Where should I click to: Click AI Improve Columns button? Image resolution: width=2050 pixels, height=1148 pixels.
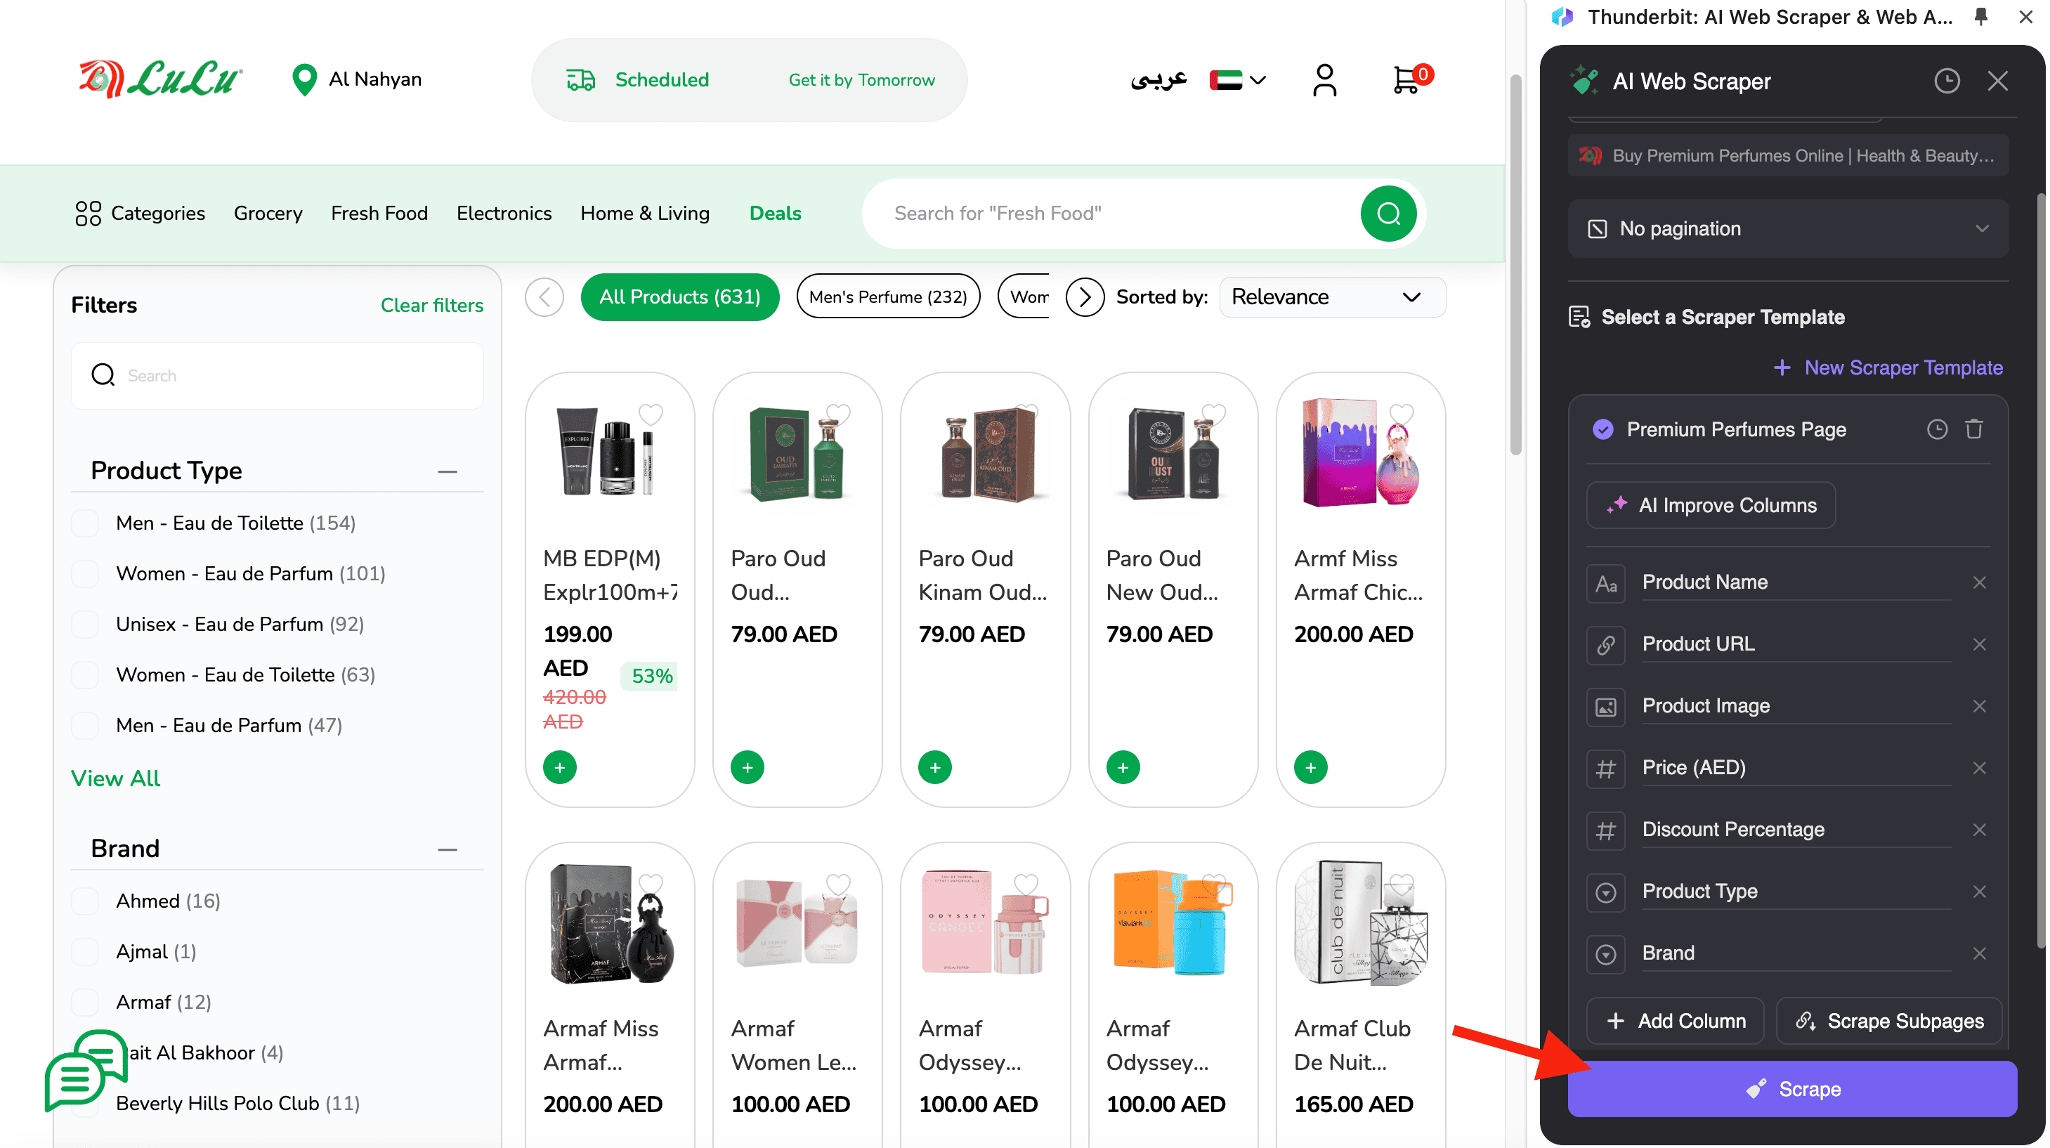coord(1711,504)
